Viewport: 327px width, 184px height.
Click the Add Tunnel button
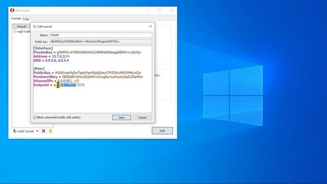point(24,131)
